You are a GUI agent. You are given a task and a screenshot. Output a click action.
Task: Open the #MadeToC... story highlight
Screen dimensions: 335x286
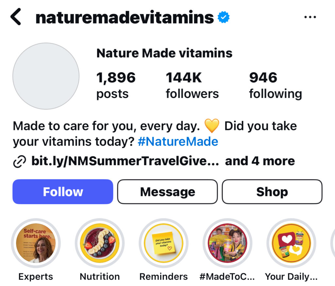coord(227,243)
